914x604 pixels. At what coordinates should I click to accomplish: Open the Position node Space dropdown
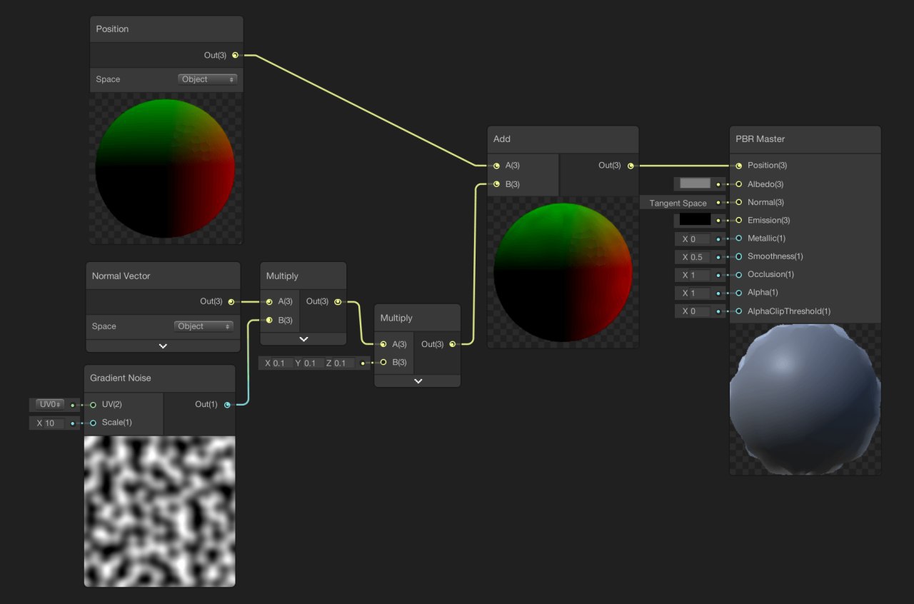pyautogui.click(x=207, y=79)
